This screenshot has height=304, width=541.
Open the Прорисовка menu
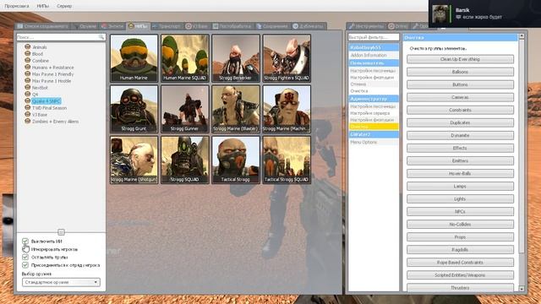[17, 6]
